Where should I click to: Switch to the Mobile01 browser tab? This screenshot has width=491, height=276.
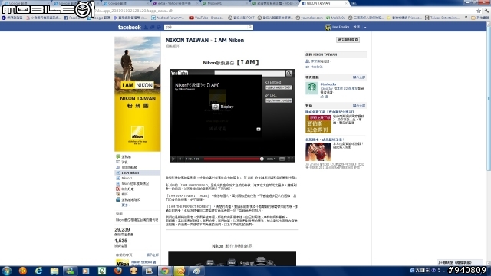[x=225, y=3]
